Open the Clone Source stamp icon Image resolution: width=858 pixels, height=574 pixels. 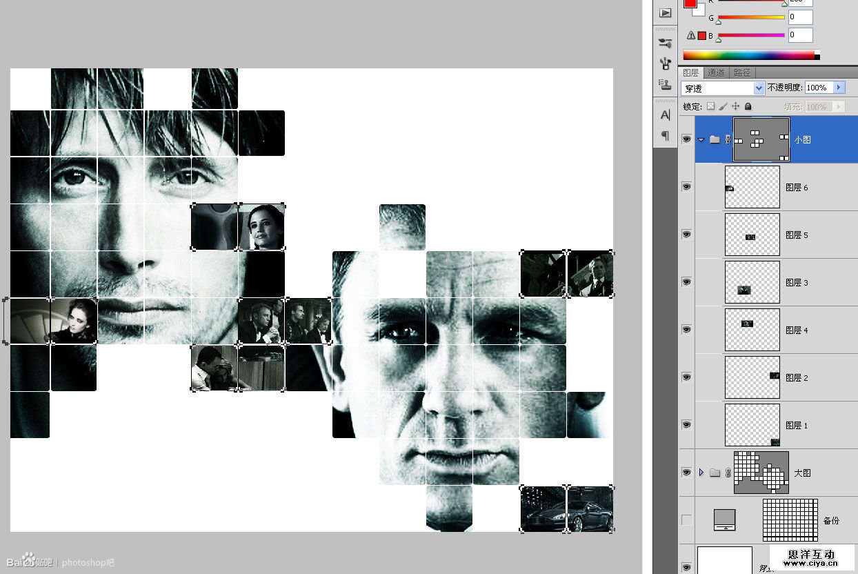[x=665, y=85]
